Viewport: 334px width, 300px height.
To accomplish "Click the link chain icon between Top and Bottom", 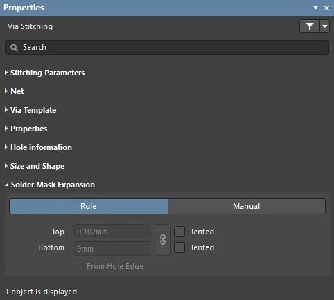I will coord(163,240).
